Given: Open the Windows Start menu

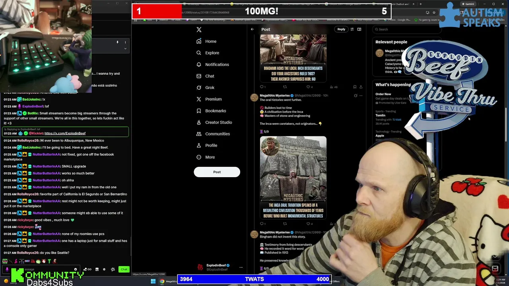Looking at the screenshot, I should [x=153, y=281].
